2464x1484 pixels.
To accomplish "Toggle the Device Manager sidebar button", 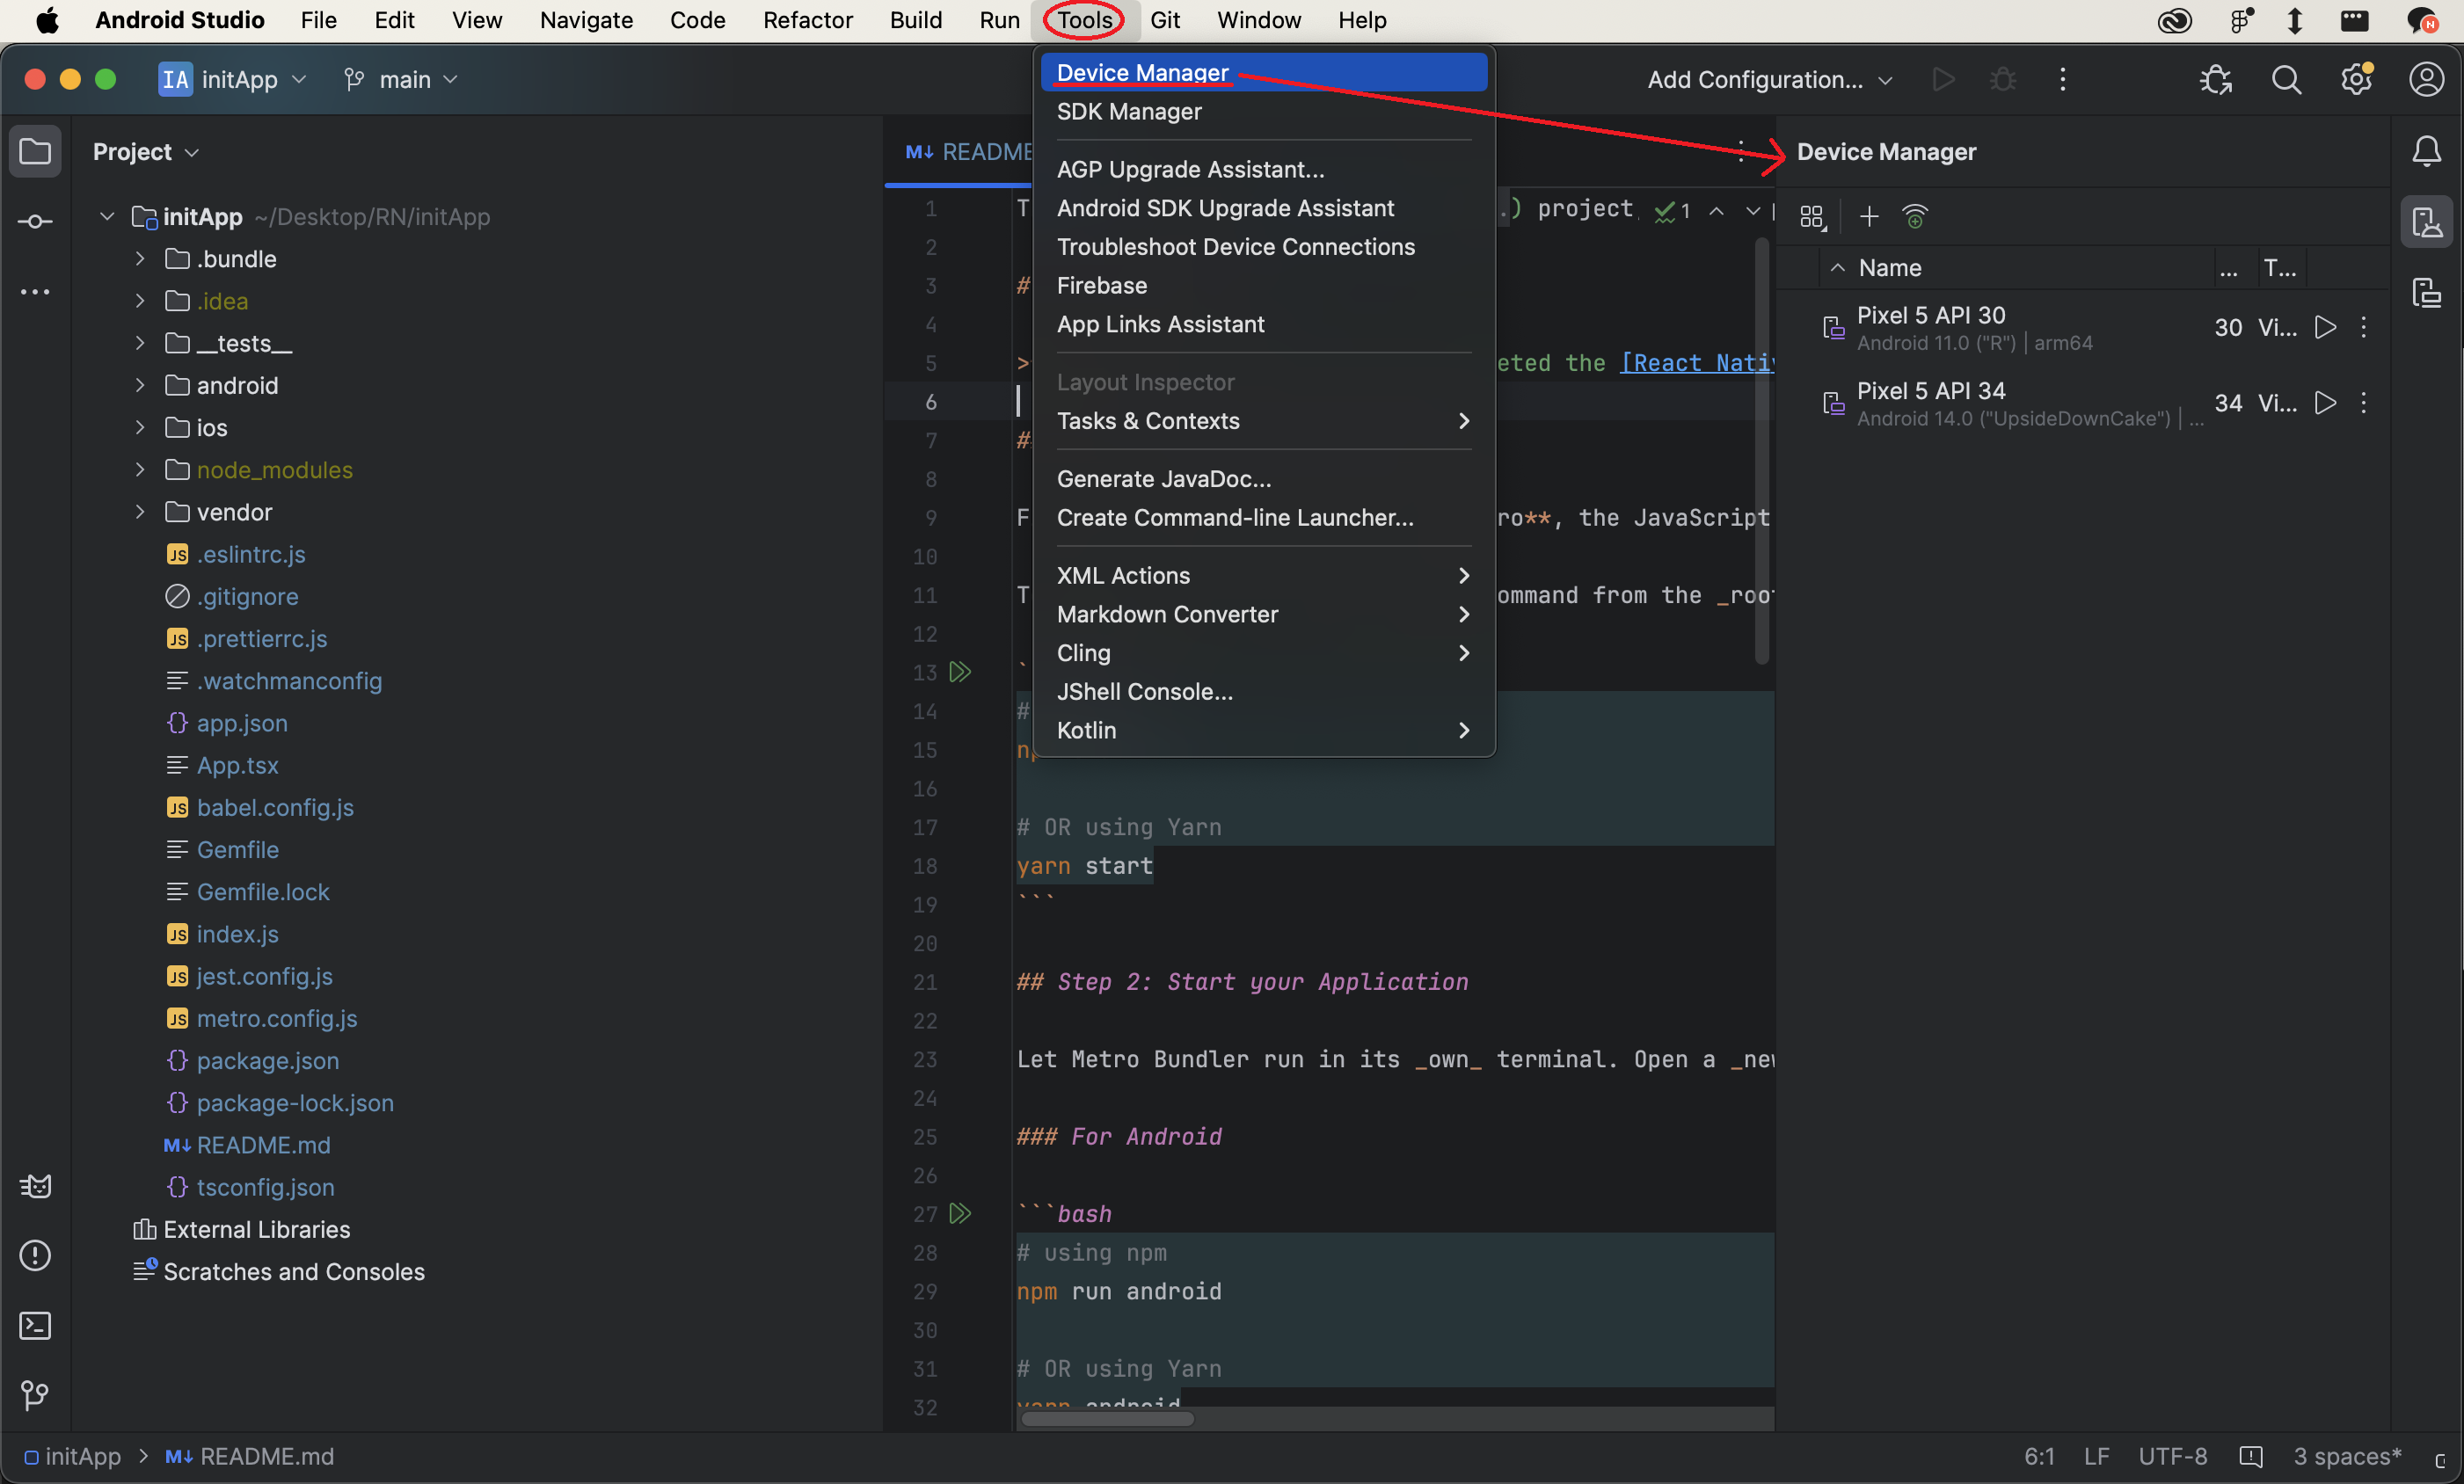I will point(2426,221).
